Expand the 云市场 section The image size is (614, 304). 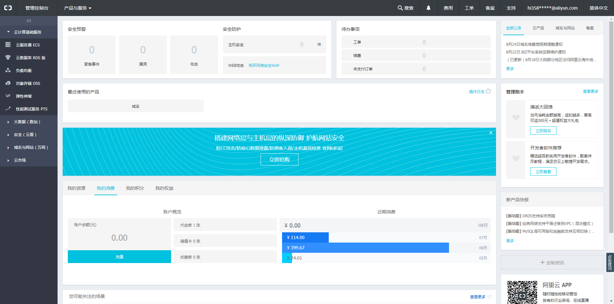pos(29,160)
